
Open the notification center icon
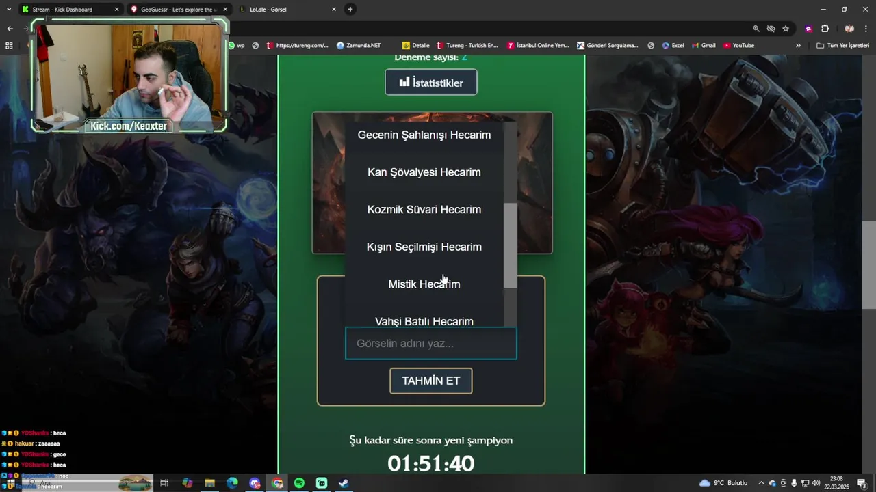861,483
